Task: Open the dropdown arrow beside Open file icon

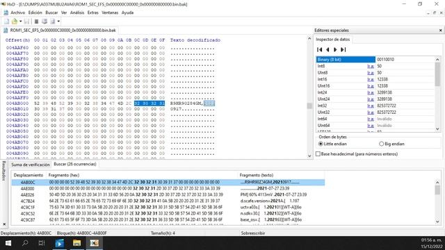Action: [20, 22]
